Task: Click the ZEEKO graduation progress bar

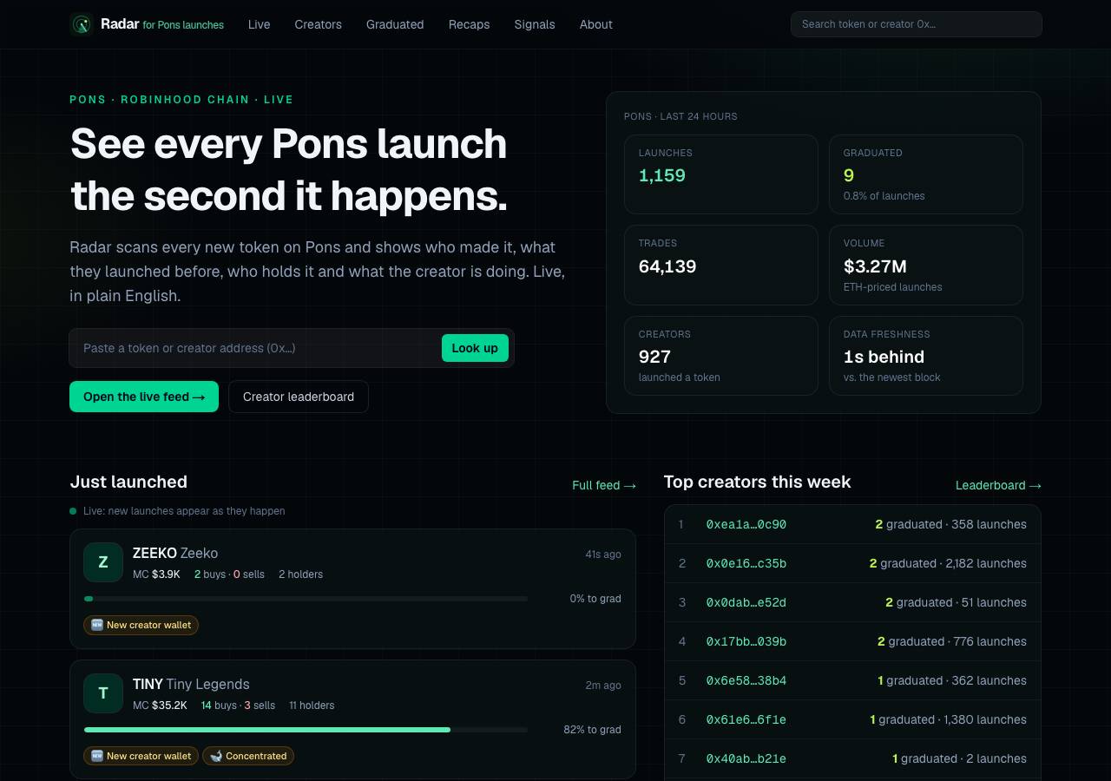Action: pos(306,599)
